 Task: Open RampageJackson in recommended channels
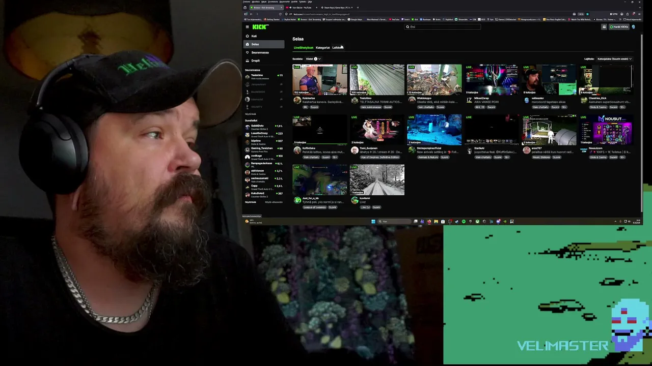coord(264,164)
